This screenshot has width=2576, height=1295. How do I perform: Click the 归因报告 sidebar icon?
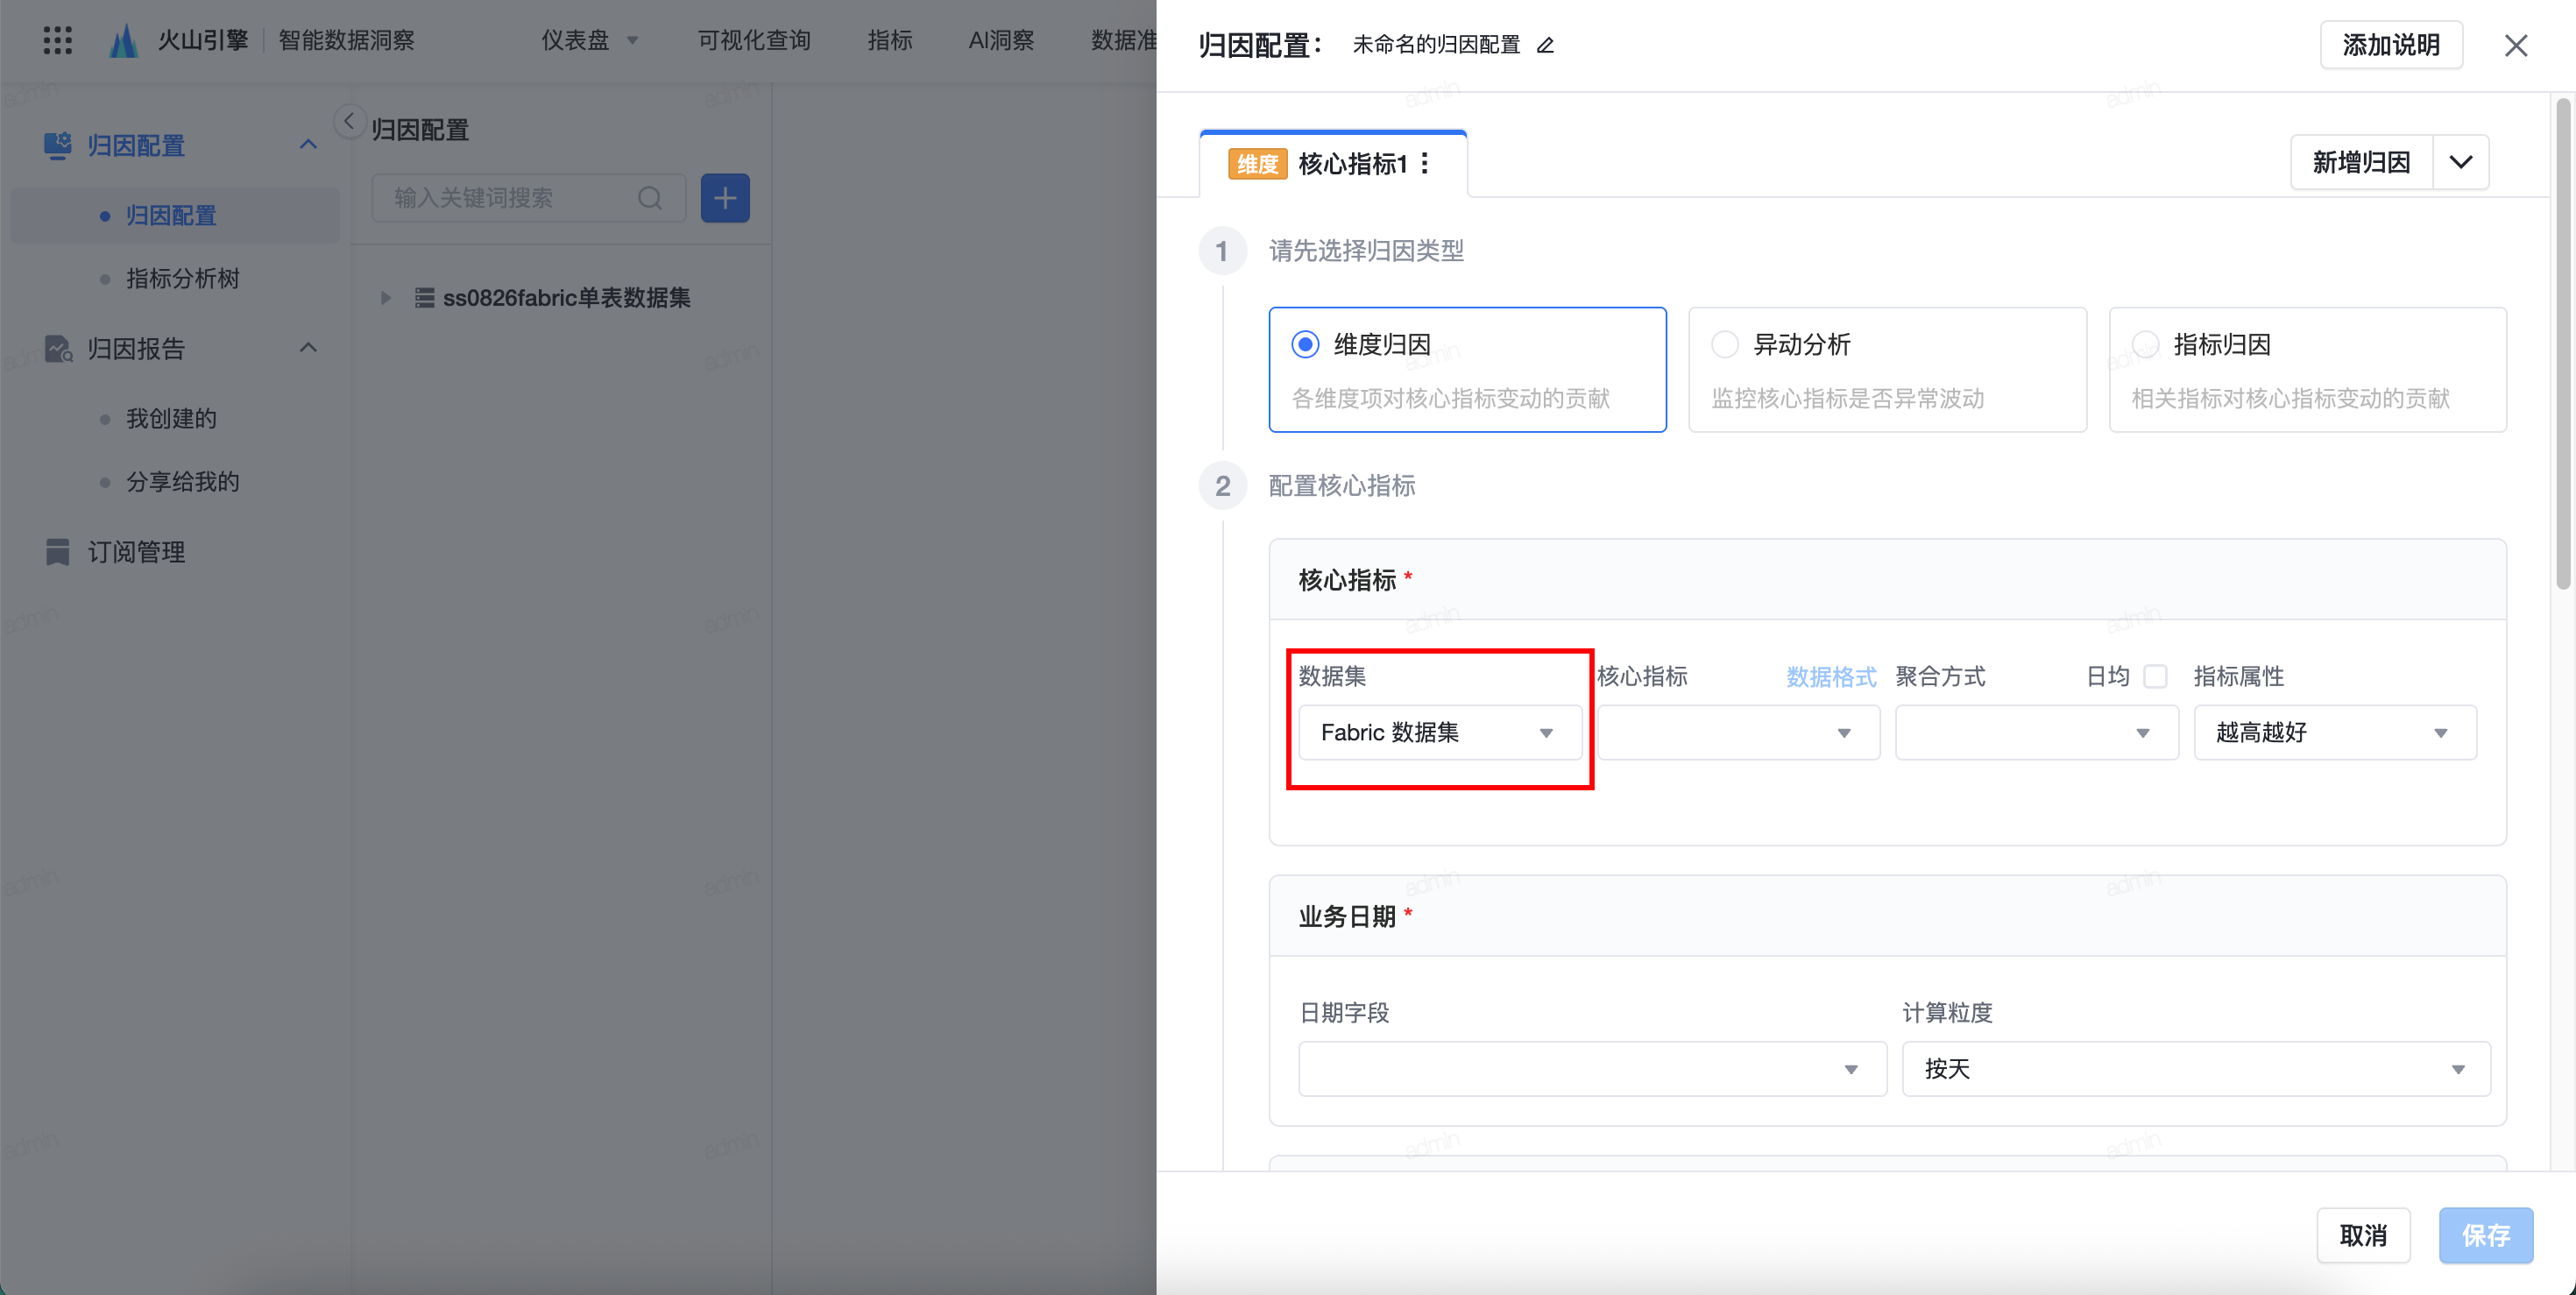(58, 348)
